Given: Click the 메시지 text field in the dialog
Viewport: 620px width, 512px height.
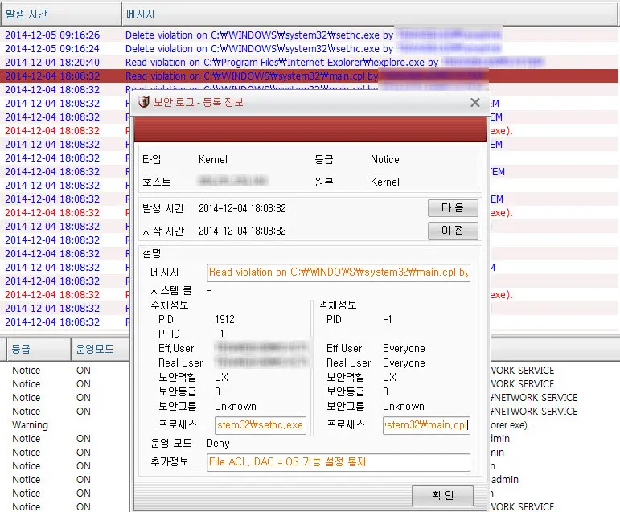Looking at the screenshot, I should 338,272.
